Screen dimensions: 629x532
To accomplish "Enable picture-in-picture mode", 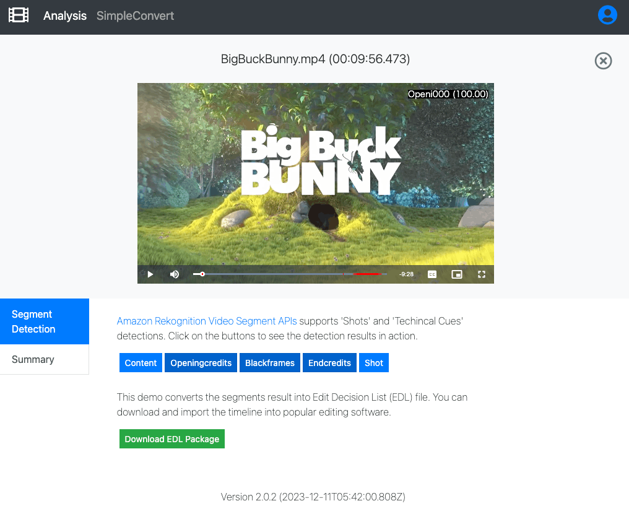I will pyautogui.click(x=457, y=274).
